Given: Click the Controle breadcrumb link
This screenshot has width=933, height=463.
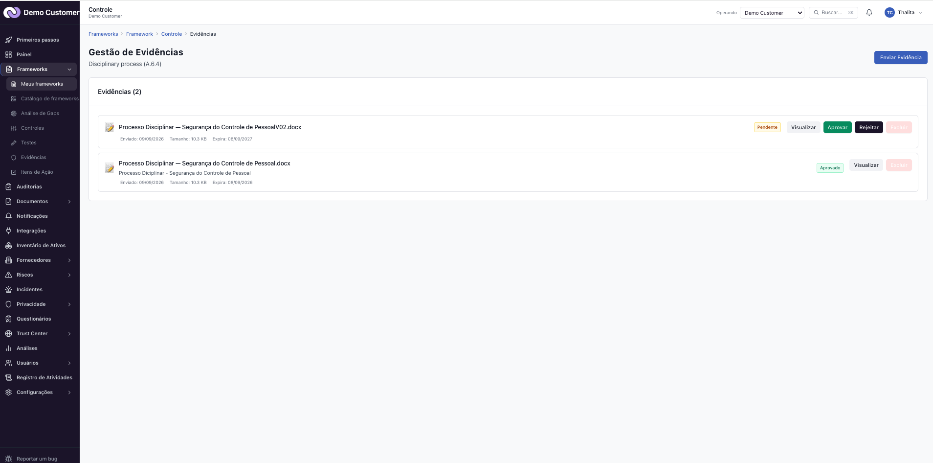Looking at the screenshot, I should coord(172,34).
